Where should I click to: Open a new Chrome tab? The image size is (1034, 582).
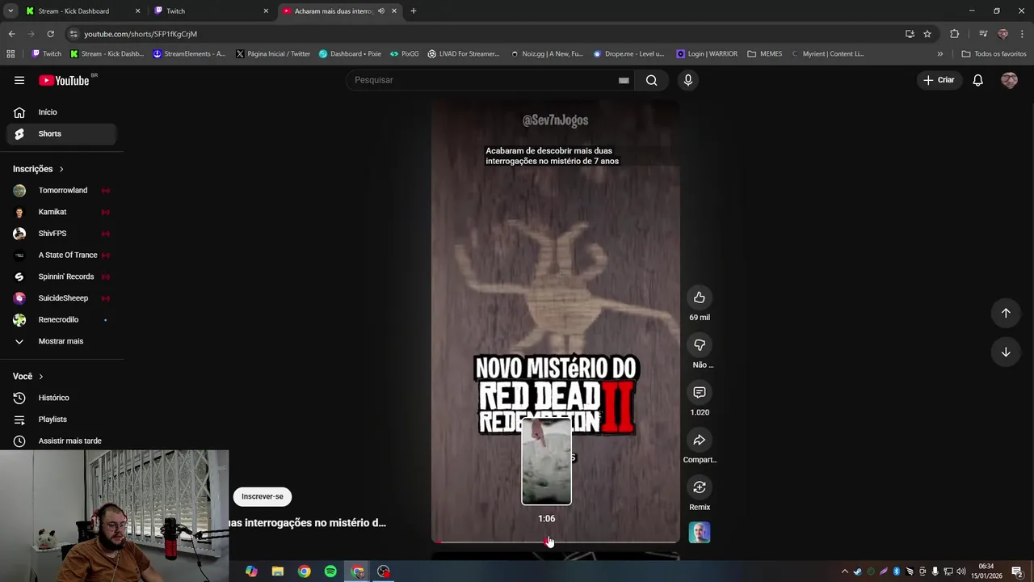click(414, 11)
